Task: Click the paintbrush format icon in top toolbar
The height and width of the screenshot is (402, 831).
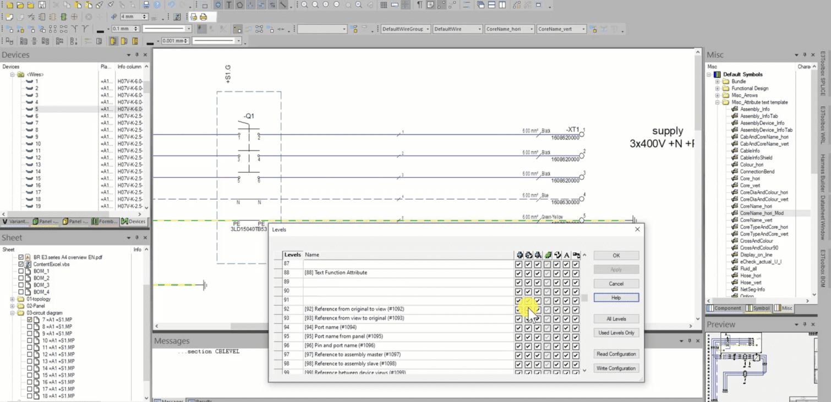Action: (100, 4)
